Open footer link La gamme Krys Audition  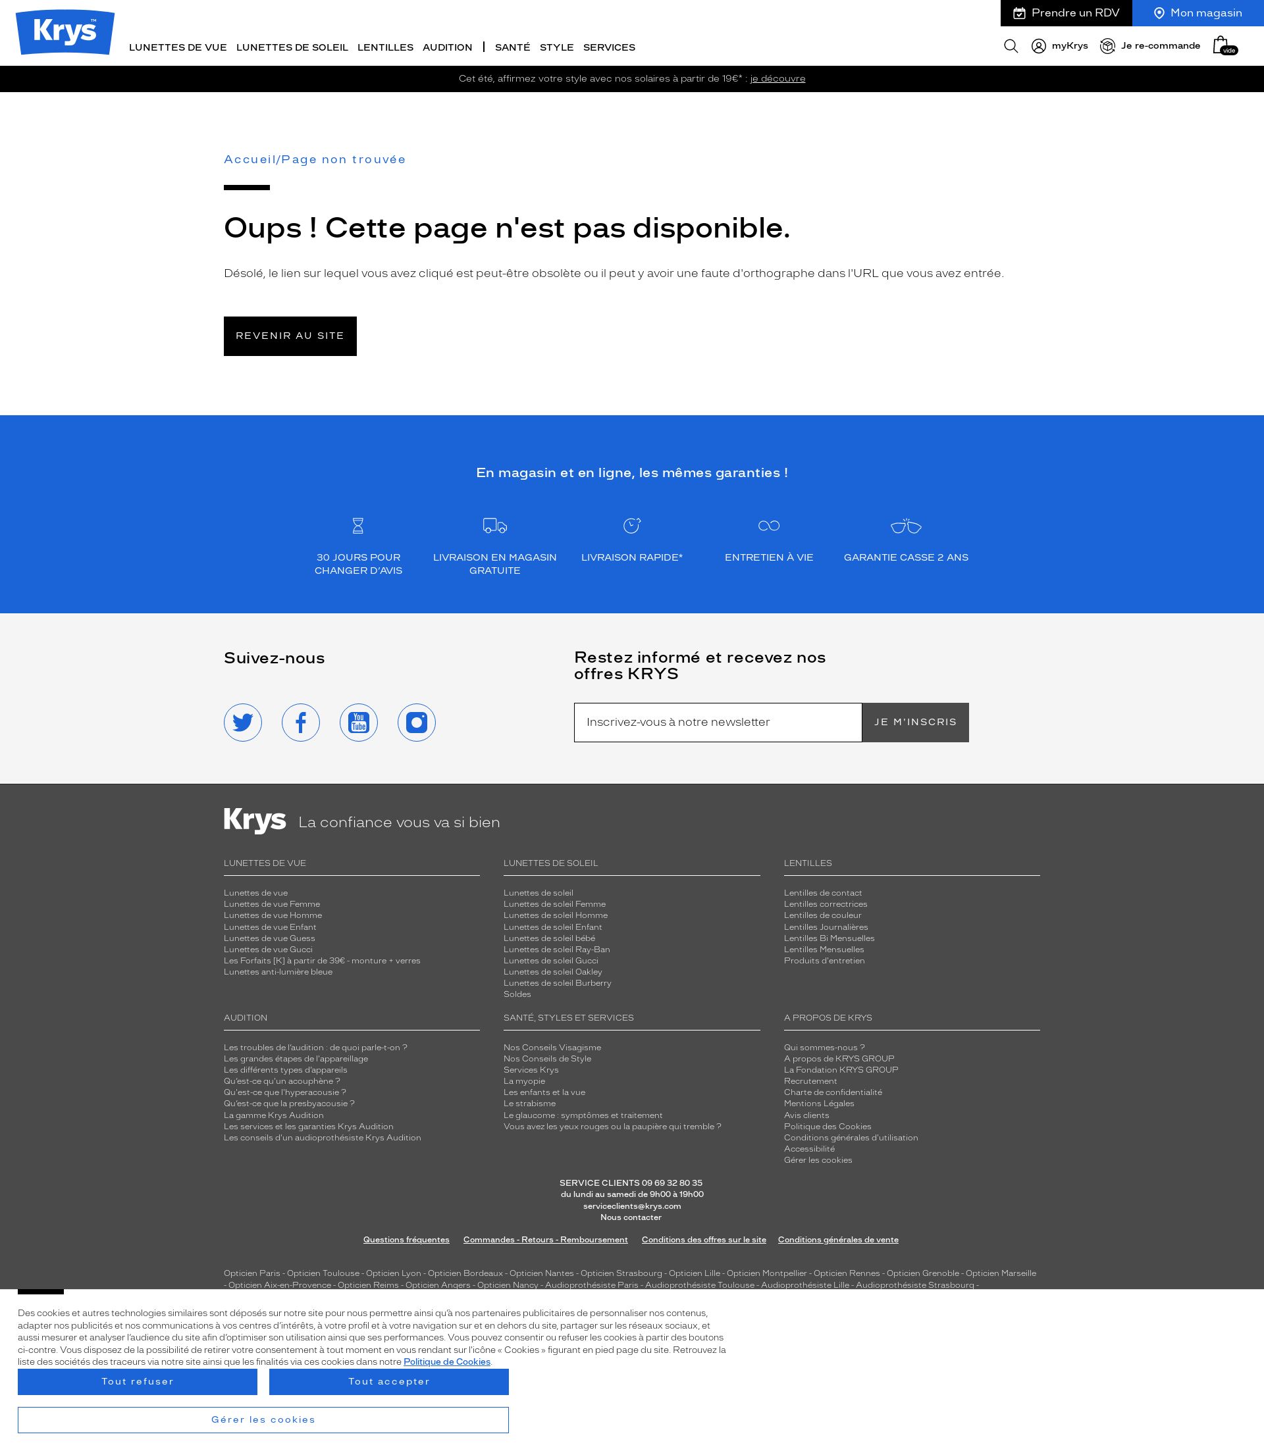[274, 1115]
